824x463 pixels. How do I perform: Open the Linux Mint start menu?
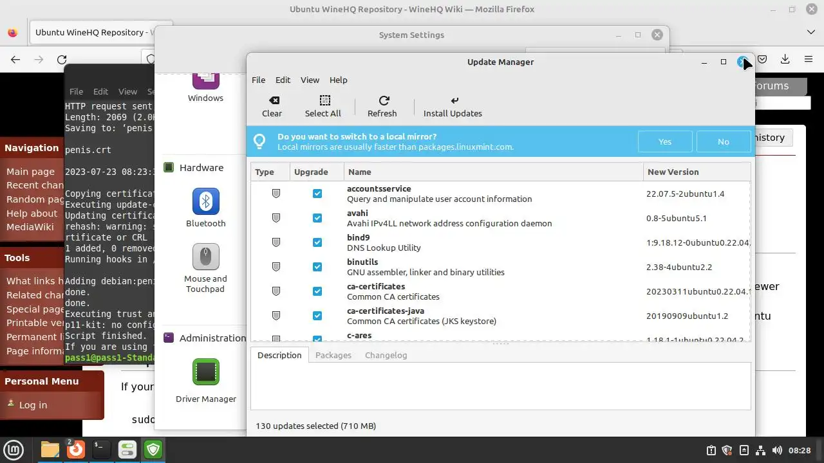pyautogui.click(x=14, y=449)
